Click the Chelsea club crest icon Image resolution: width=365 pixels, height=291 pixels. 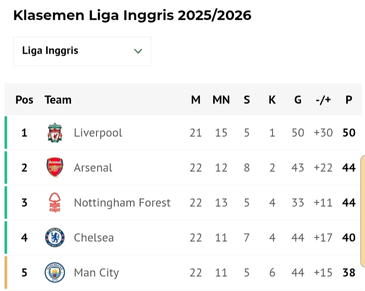(54, 238)
